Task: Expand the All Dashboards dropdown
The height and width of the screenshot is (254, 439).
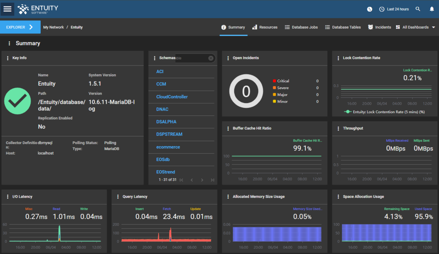Action: click(x=415, y=27)
